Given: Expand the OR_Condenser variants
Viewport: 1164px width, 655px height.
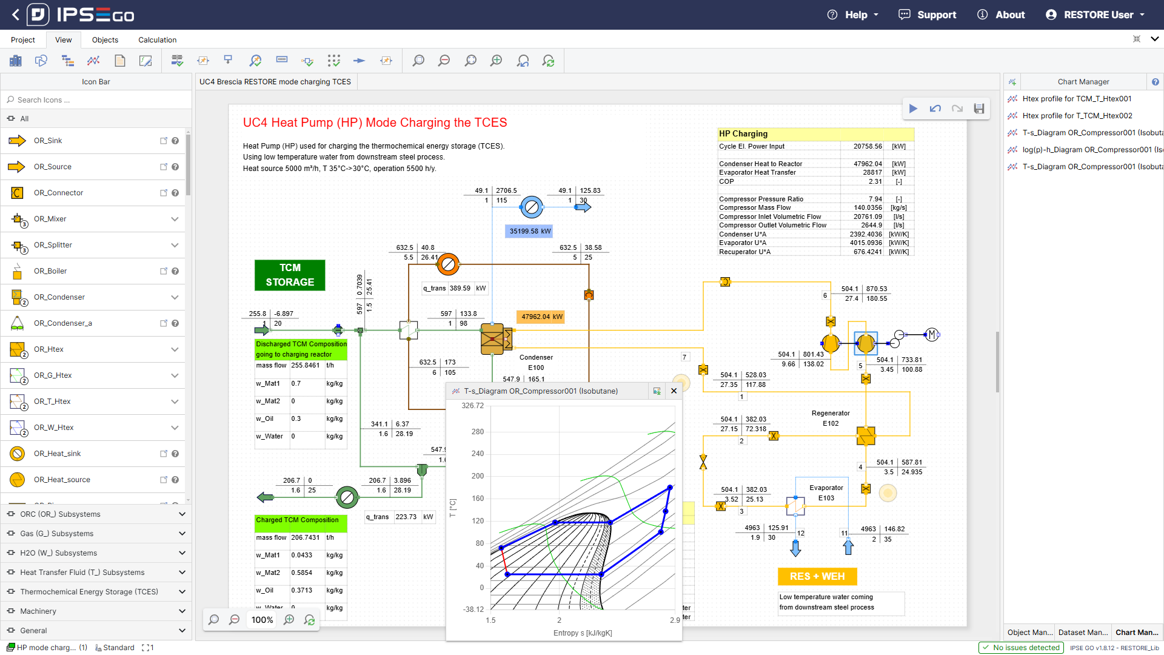Looking at the screenshot, I should coord(175,297).
